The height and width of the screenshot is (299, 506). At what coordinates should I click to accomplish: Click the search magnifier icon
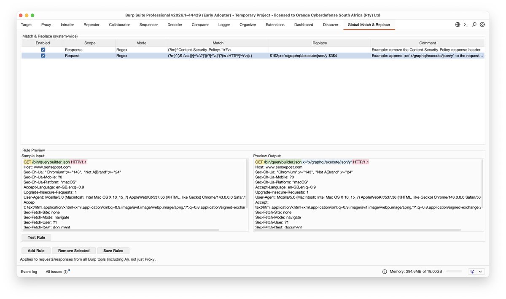pos(474,24)
